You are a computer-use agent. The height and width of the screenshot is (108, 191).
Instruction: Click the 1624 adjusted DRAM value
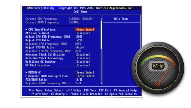78,83
